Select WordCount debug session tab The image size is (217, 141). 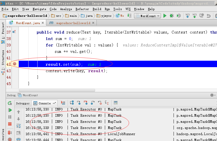click(28, 95)
